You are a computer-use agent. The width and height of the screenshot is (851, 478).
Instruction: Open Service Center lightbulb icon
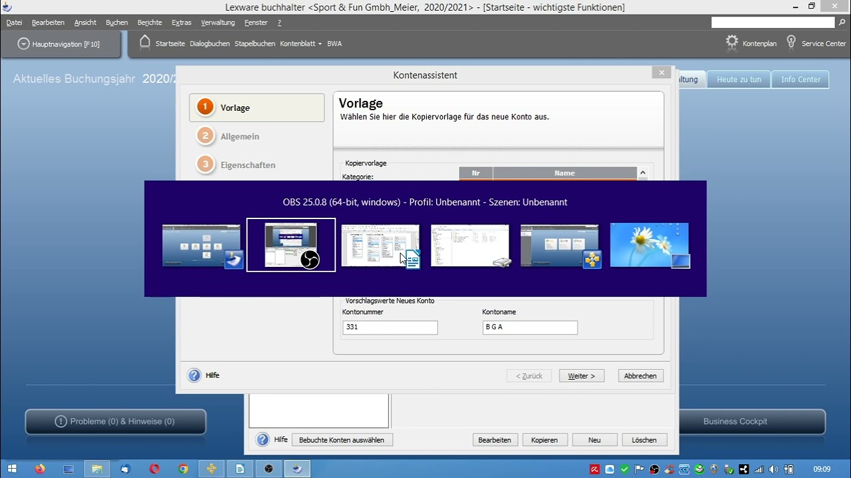coord(791,42)
